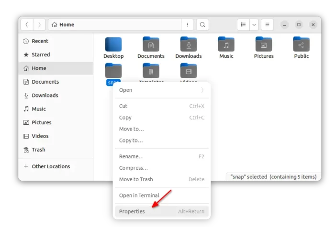
Task: Open Downloads in the sidebar
Action: coord(56,96)
